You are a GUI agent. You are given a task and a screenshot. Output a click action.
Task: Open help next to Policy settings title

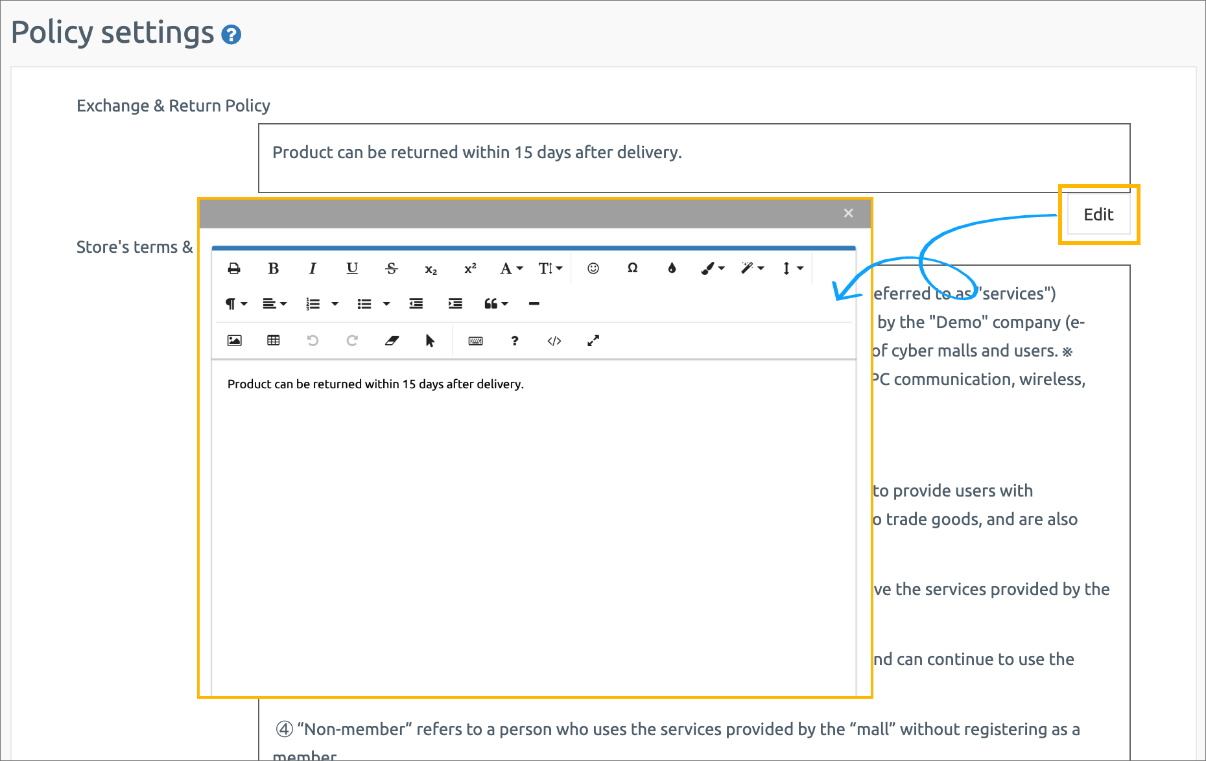pyautogui.click(x=231, y=34)
